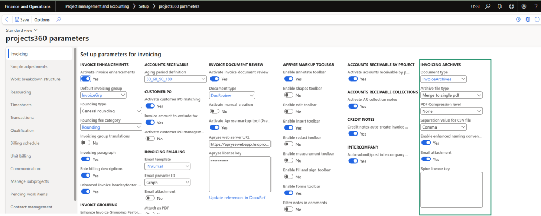Open the feedback smiley icon
Screen dimensions: 541x216
coord(511,6)
